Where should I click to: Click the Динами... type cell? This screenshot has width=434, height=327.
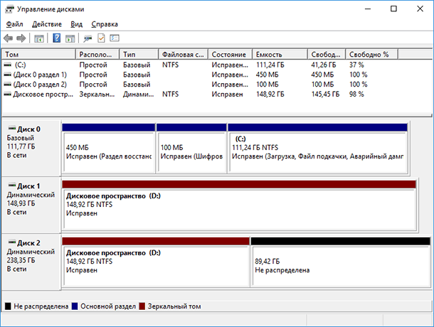pos(139,95)
